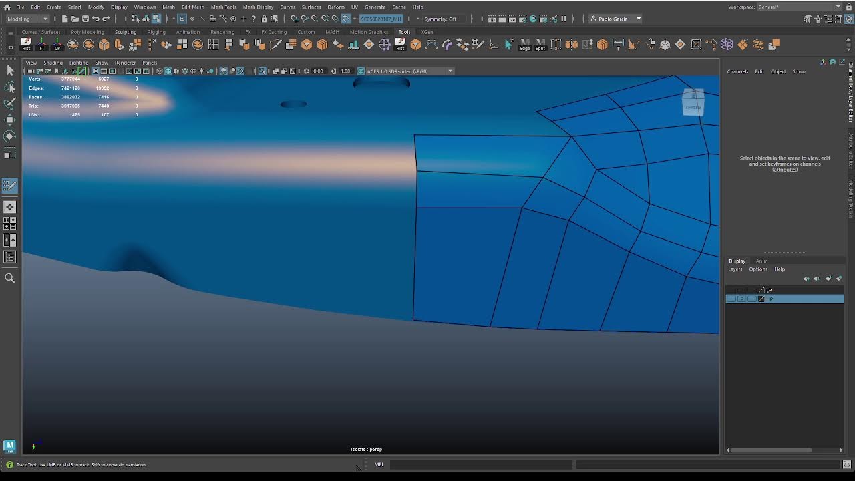
Task: Switch to the Anim layer tab
Action: tap(761, 261)
